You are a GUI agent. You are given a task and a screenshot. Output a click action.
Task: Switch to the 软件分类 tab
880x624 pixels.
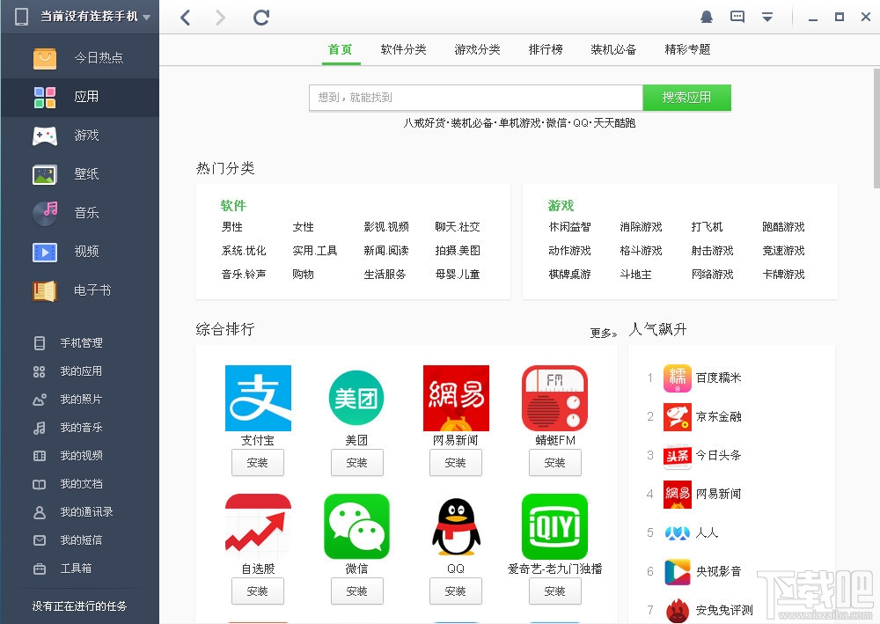[404, 49]
